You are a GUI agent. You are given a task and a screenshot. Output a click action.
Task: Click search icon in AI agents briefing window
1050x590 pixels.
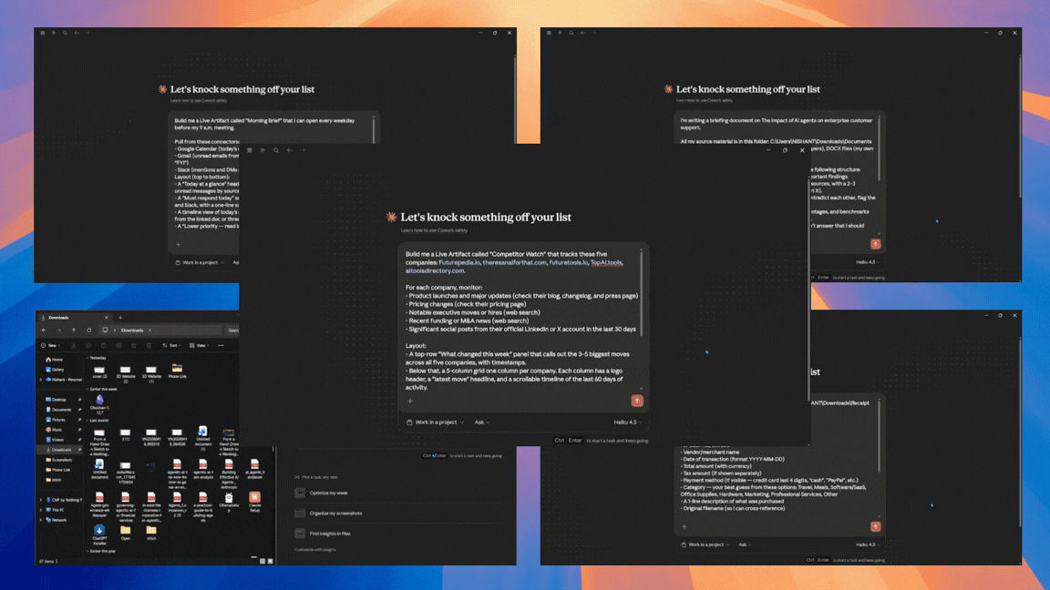pyautogui.click(x=571, y=33)
